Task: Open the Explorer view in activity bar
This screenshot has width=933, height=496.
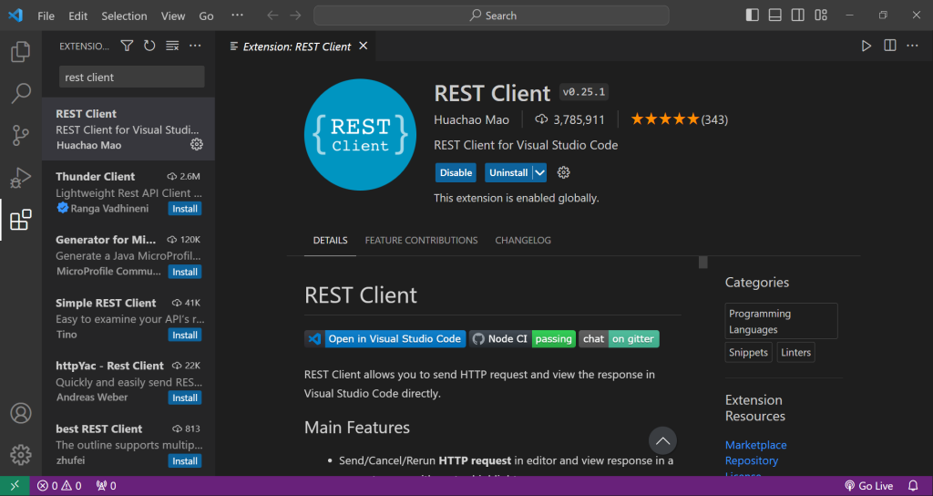Action: 21,52
